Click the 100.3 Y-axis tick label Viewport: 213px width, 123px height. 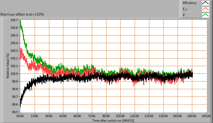click(x=14, y=51)
